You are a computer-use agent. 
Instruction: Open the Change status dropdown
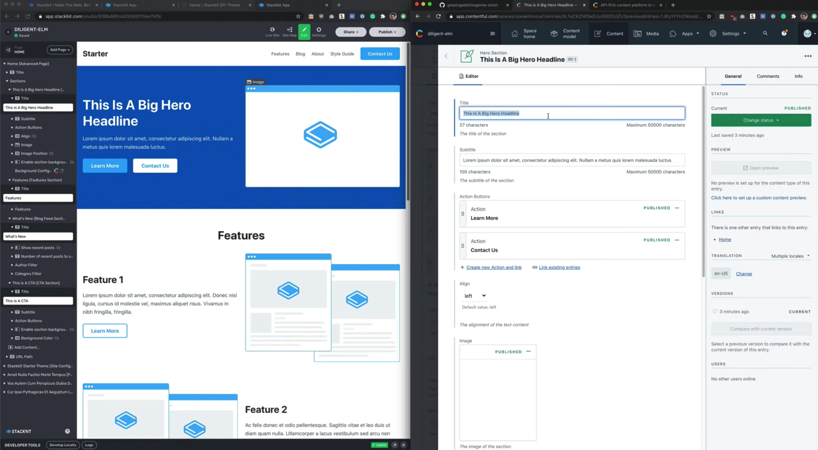[761, 120]
